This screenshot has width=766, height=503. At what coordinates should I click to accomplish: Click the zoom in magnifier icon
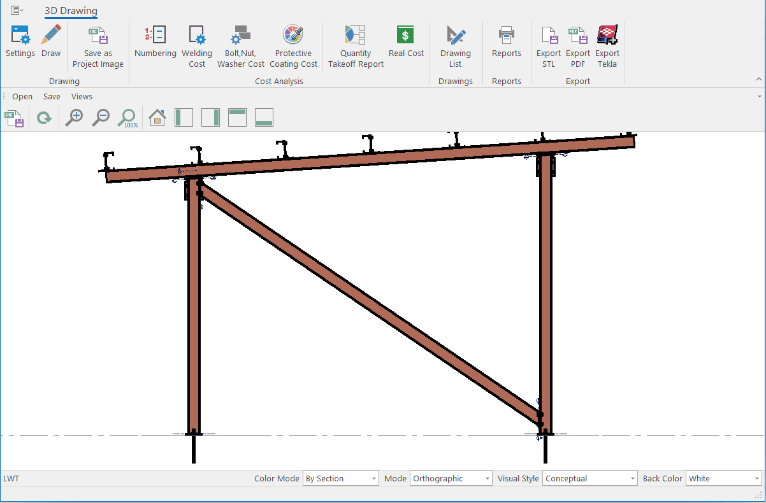coord(75,118)
